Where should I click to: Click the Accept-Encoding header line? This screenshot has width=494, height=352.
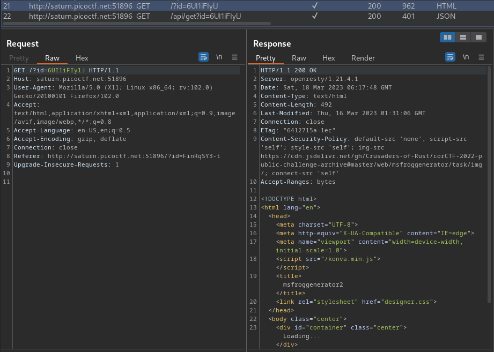tap(70, 139)
